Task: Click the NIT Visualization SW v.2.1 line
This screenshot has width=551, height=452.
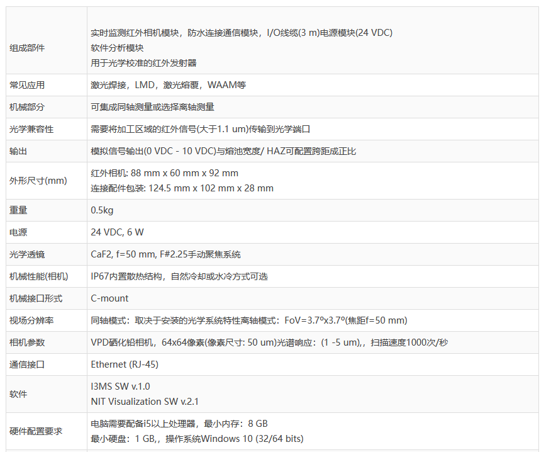Action: [145, 401]
